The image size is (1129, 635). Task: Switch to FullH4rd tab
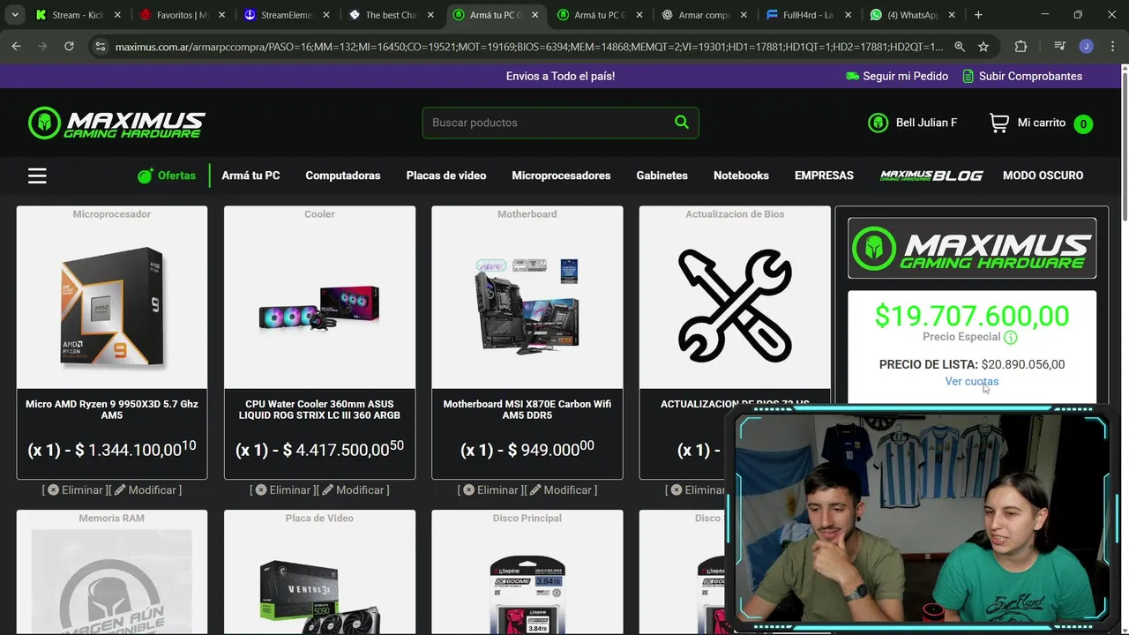click(x=807, y=15)
